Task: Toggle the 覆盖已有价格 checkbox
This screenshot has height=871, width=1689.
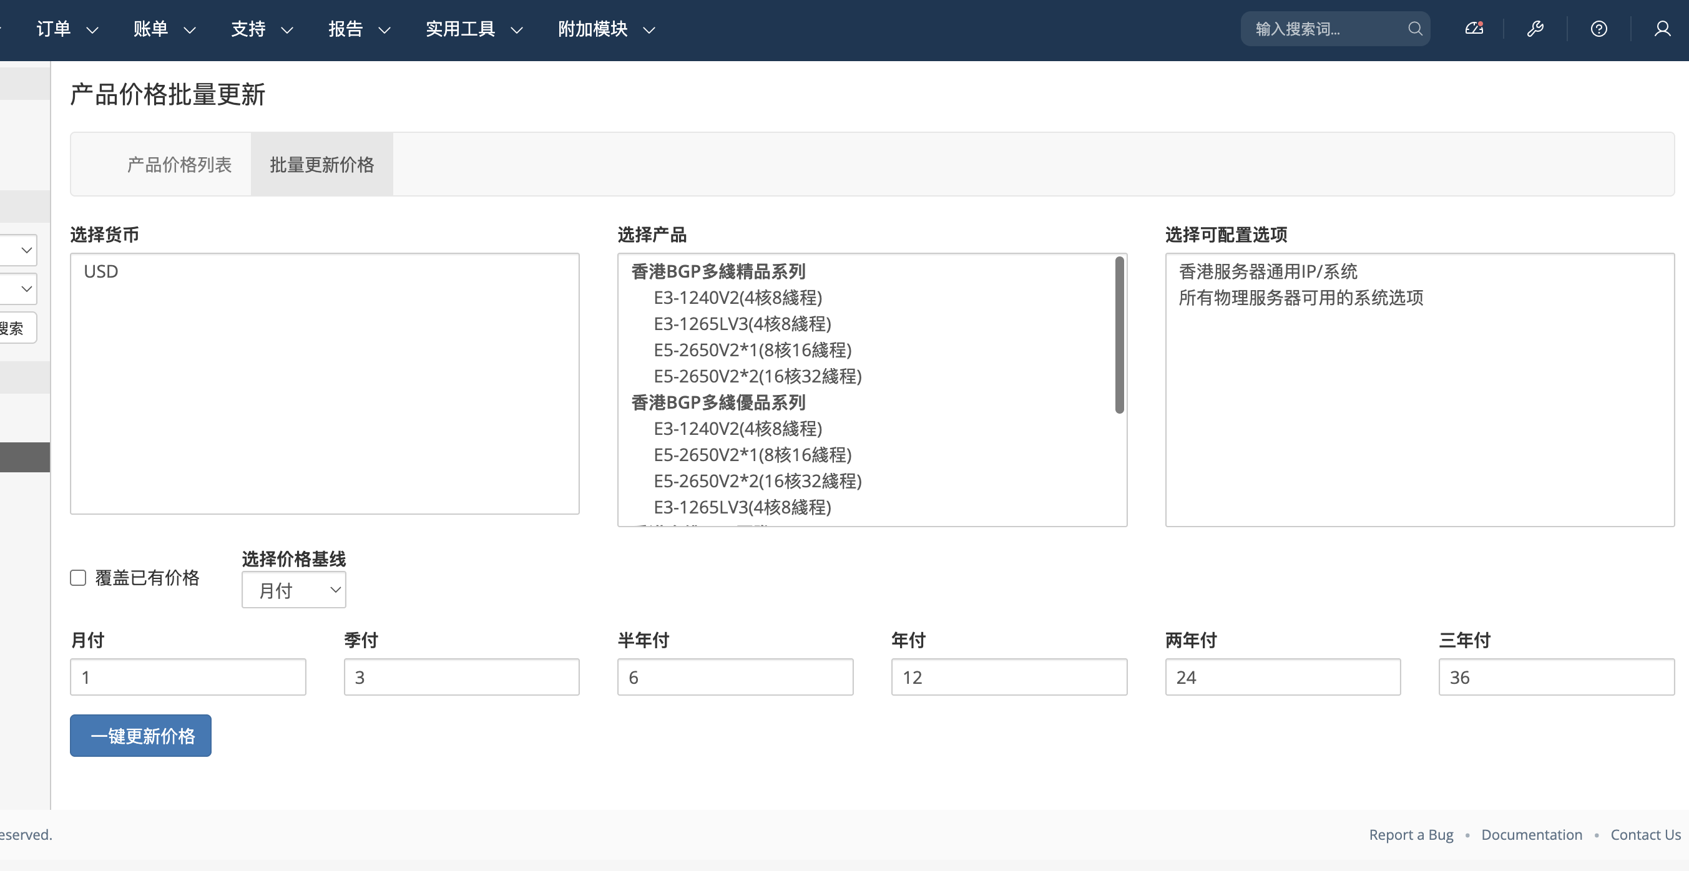Action: (x=78, y=577)
